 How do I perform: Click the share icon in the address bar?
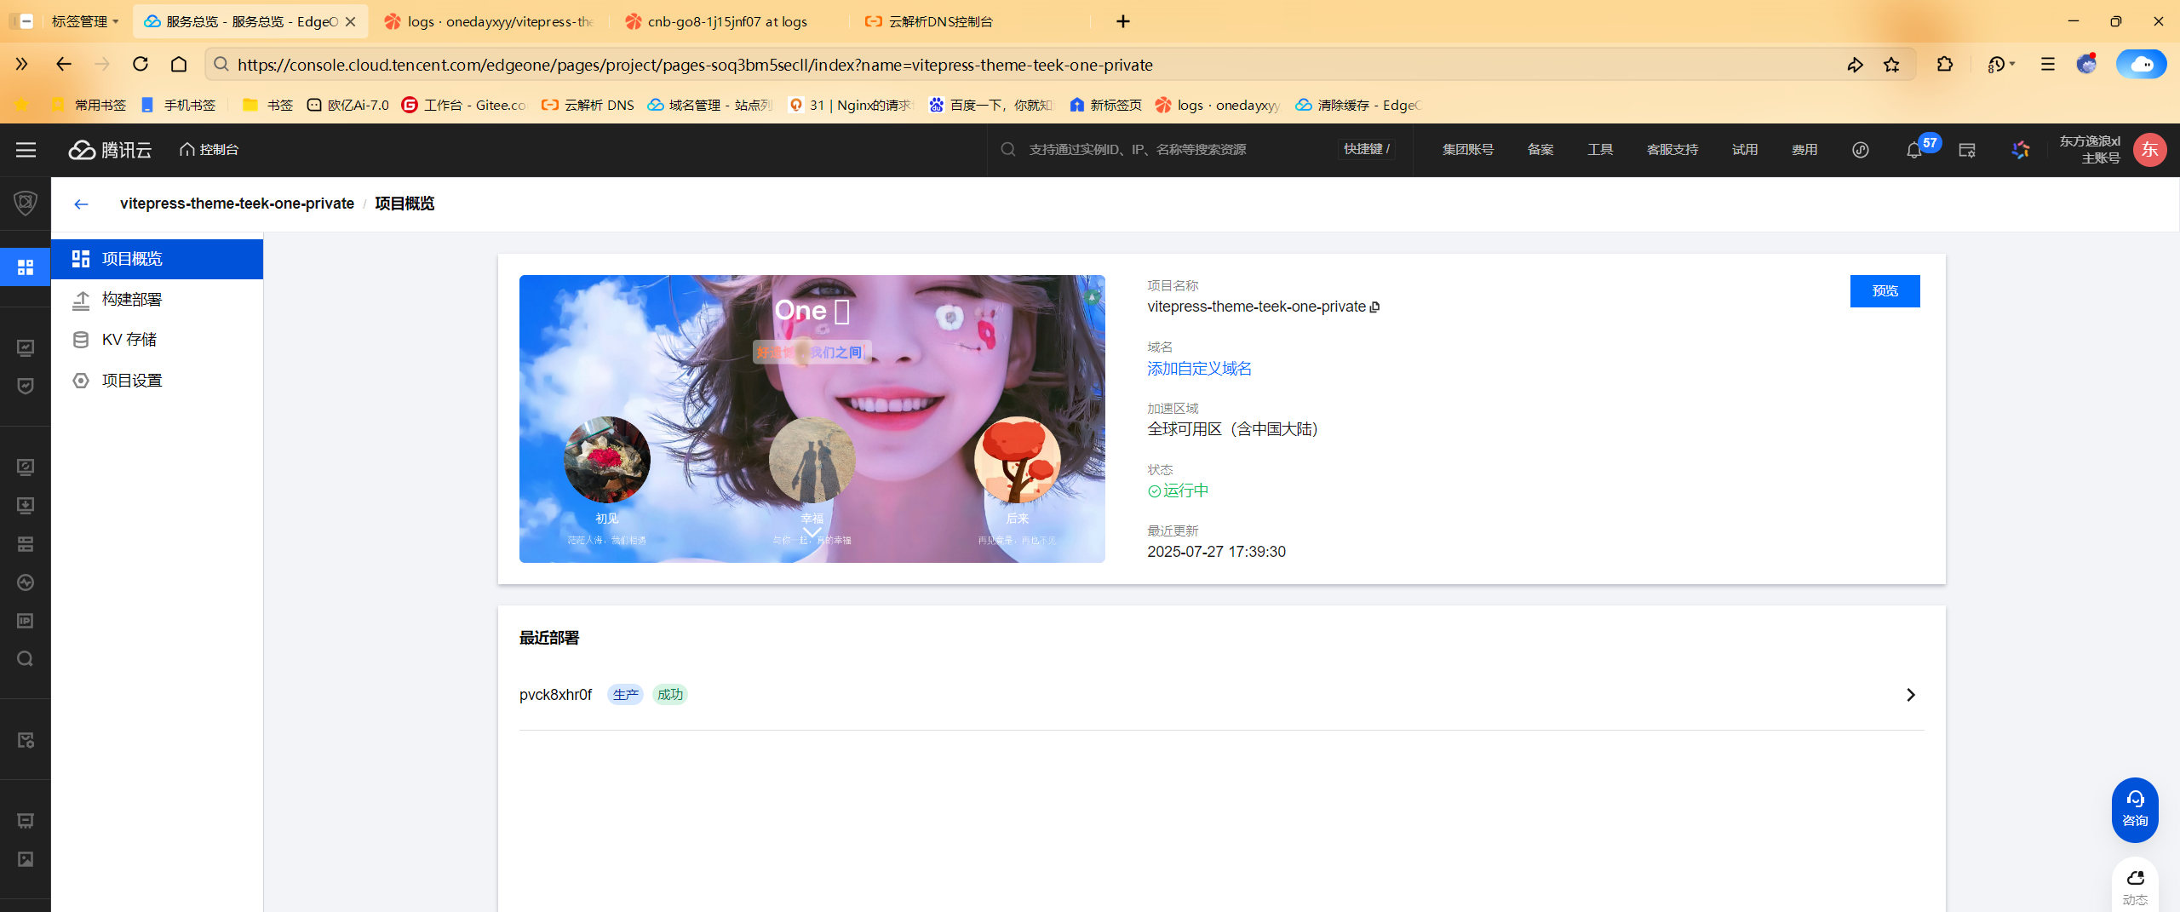coord(1855,65)
